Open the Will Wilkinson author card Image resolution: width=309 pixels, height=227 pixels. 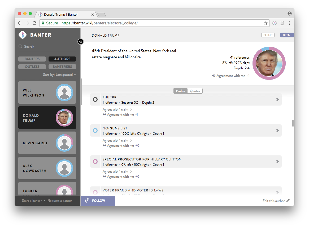click(x=47, y=92)
